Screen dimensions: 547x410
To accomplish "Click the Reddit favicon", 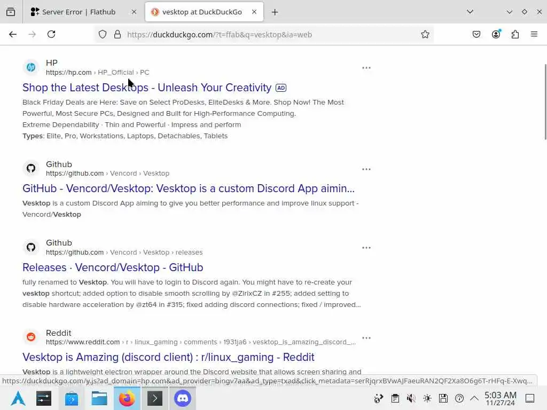I will 31,337.
